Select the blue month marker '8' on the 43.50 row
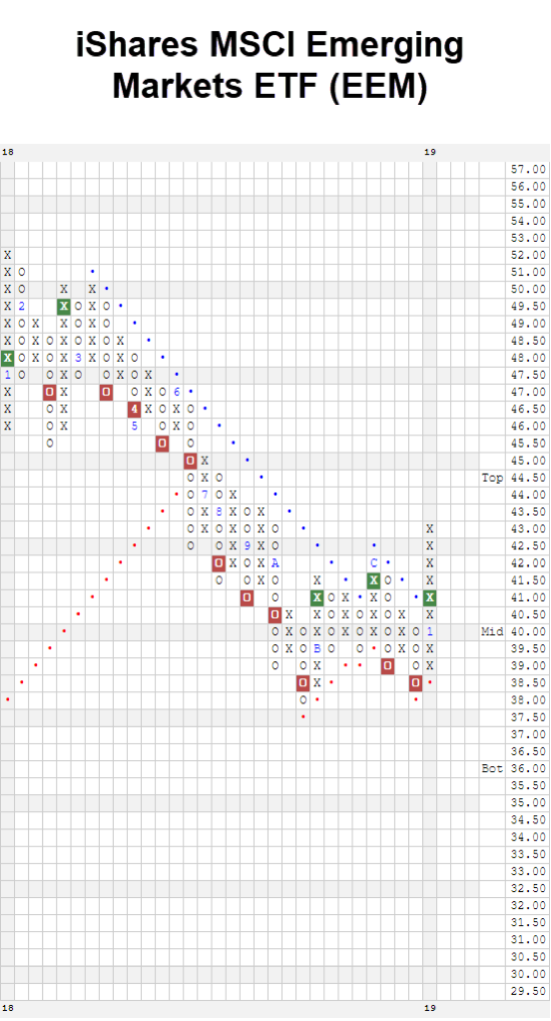Viewport: 551px width, 1021px height. 219,511
